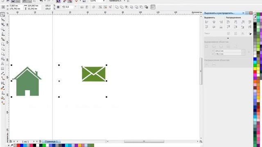
Task: Select the Freehand drawing tool
Action: point(2,34)
